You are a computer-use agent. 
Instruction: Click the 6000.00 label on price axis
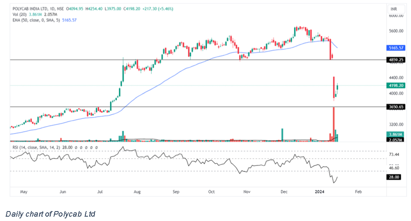[395, 16]
